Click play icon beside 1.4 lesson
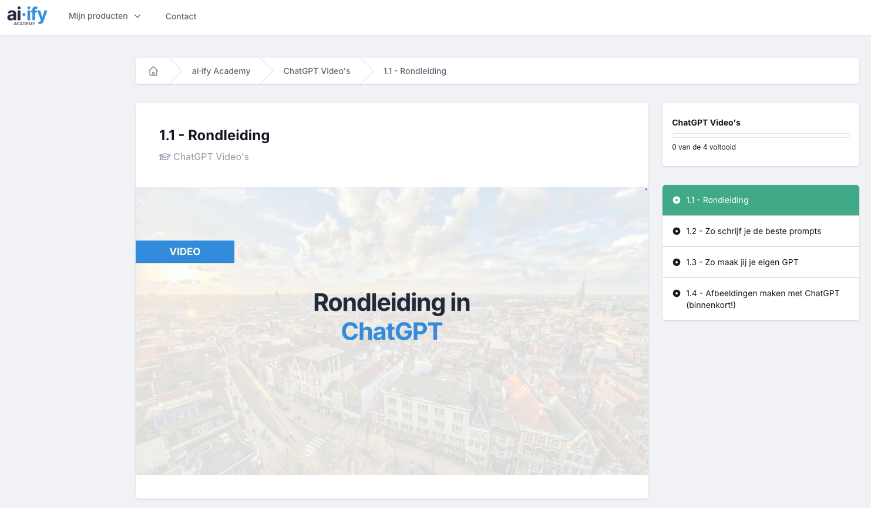 (x=677, y=293)
